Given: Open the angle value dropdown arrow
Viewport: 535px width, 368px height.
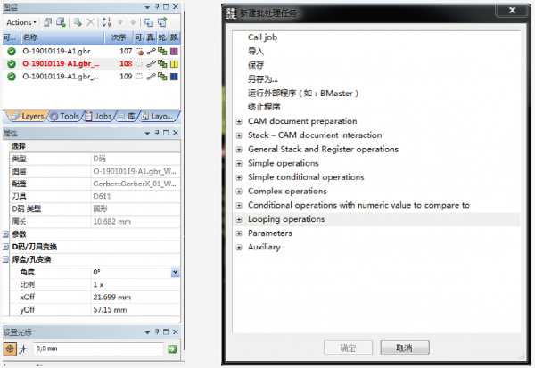Looking at the screenshot, I should click(176, 272).
